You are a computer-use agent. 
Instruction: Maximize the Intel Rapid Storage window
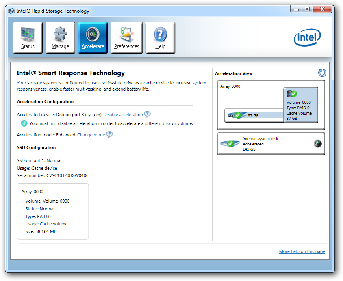(x=307, y=9)
